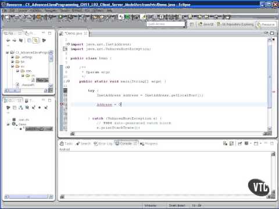Image resolution: width=279 pixels, height=209 pixels.
Task: Select the Resource perspective button
Action: tap(266, 24)
